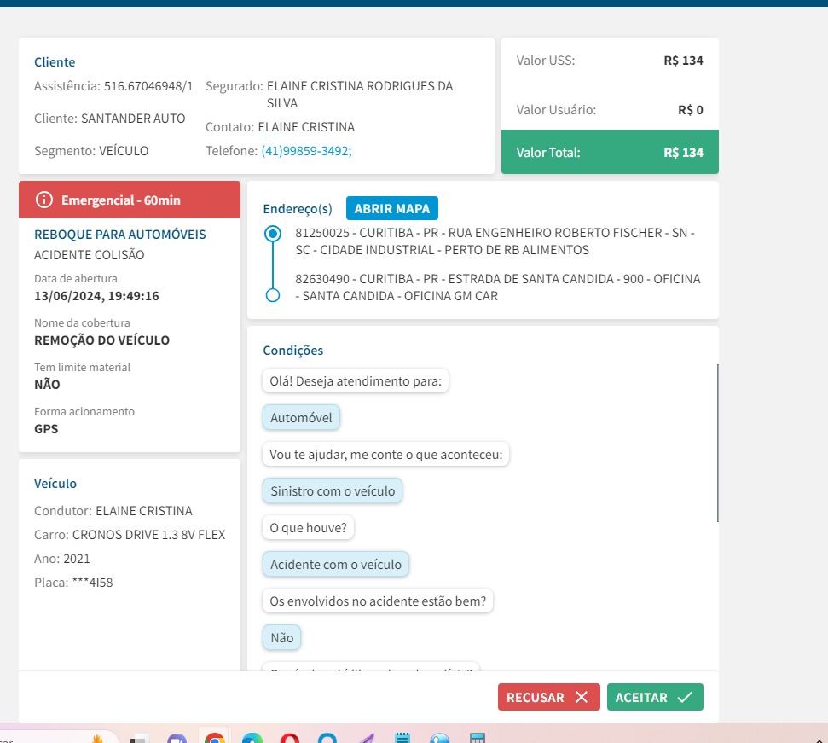
Task: Click the Valor Usuário R$ 0 amount
Action: [691, 110]
